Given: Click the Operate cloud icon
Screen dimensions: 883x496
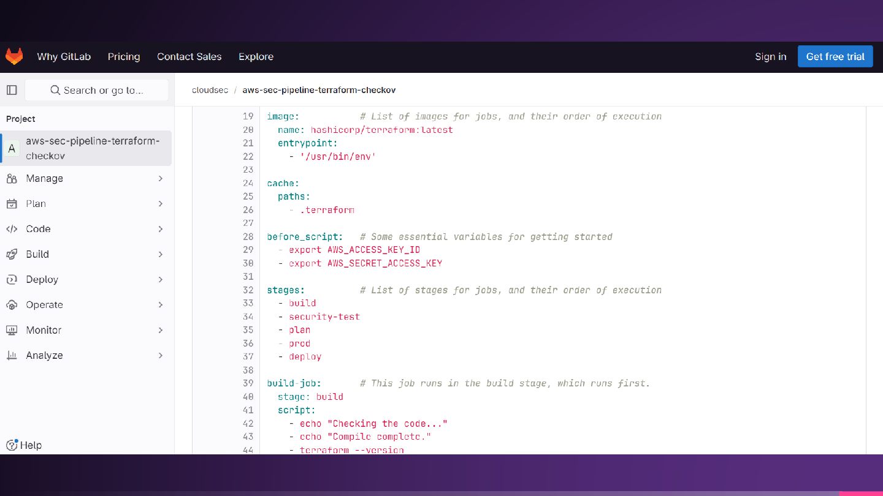Looking at the screenshot, I should tap(12, 305).
